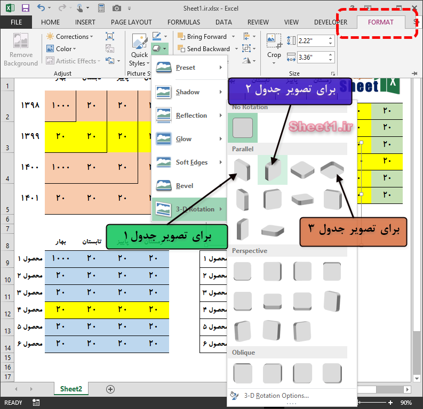The width and height of the screenshot is (423, 409).
Task: Click the add new sheet plus icon
Action: click(110, 389)
